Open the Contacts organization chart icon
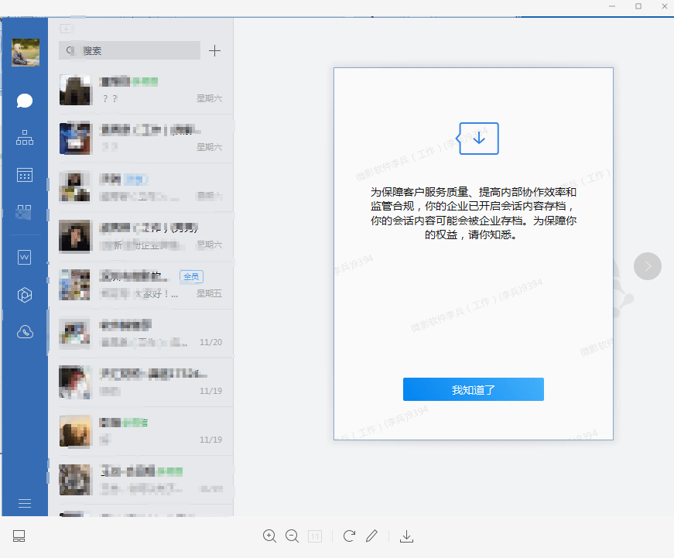This screenshot has width=674, height=558. point(25,138)
